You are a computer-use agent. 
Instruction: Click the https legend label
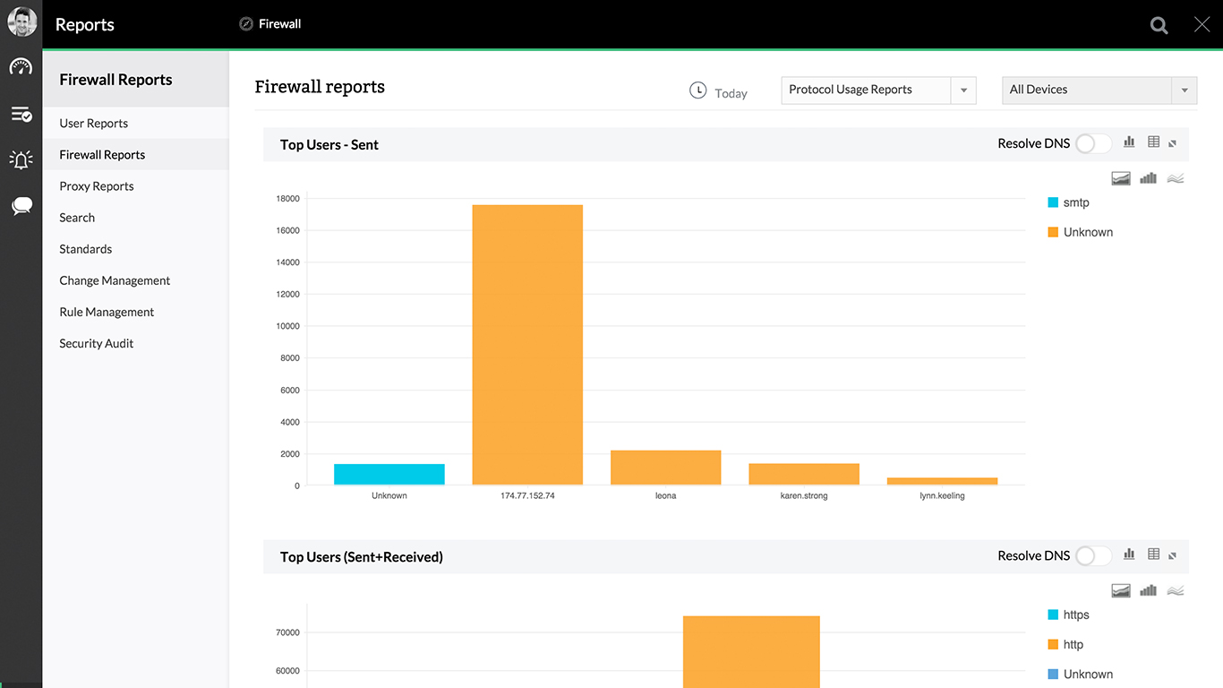pyautogui.click(x=1076, y=615)
